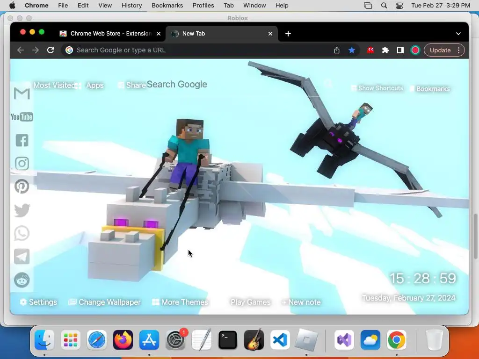Open the red ghost extension icon
The width and height of the screenshot is (479, 359).
(370, 50)
